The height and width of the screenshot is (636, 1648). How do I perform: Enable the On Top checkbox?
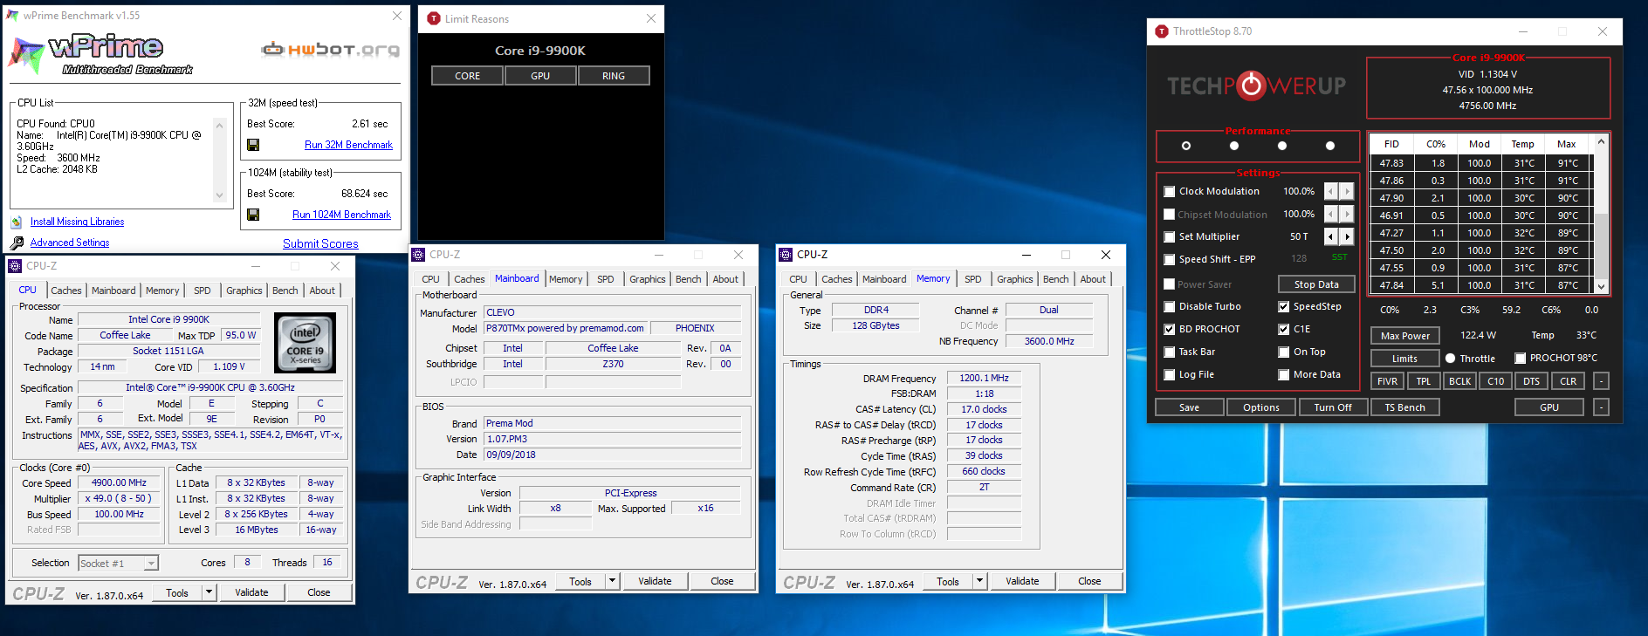[x=1284, y=352]
